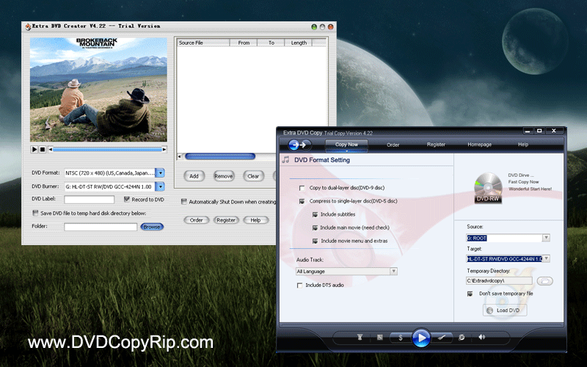Click the music note icon beside DVD Format Setting
587x367 pixels.
click(285, 160)
